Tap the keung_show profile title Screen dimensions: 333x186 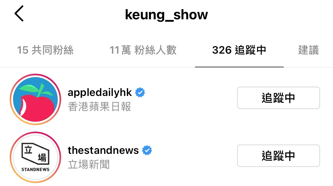coord(166,15)
